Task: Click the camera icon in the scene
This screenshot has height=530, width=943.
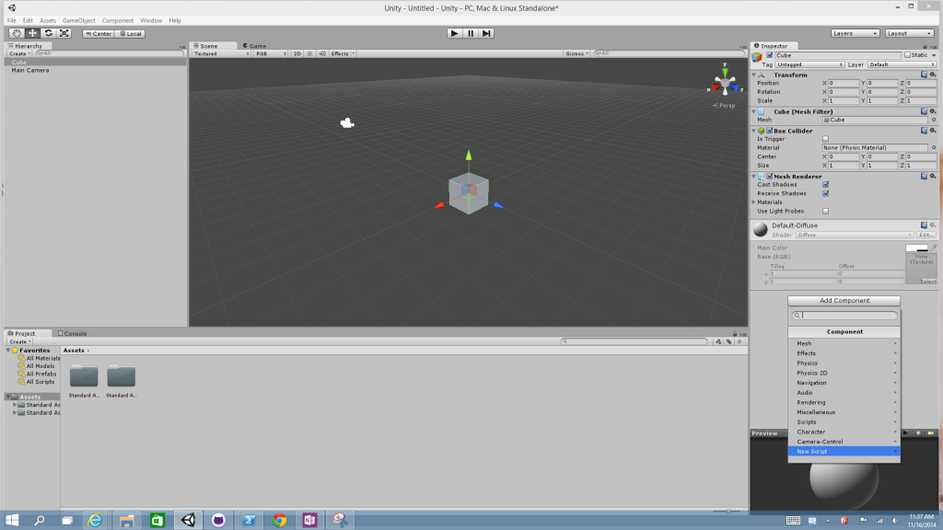Action: click(x=347, y=123)
